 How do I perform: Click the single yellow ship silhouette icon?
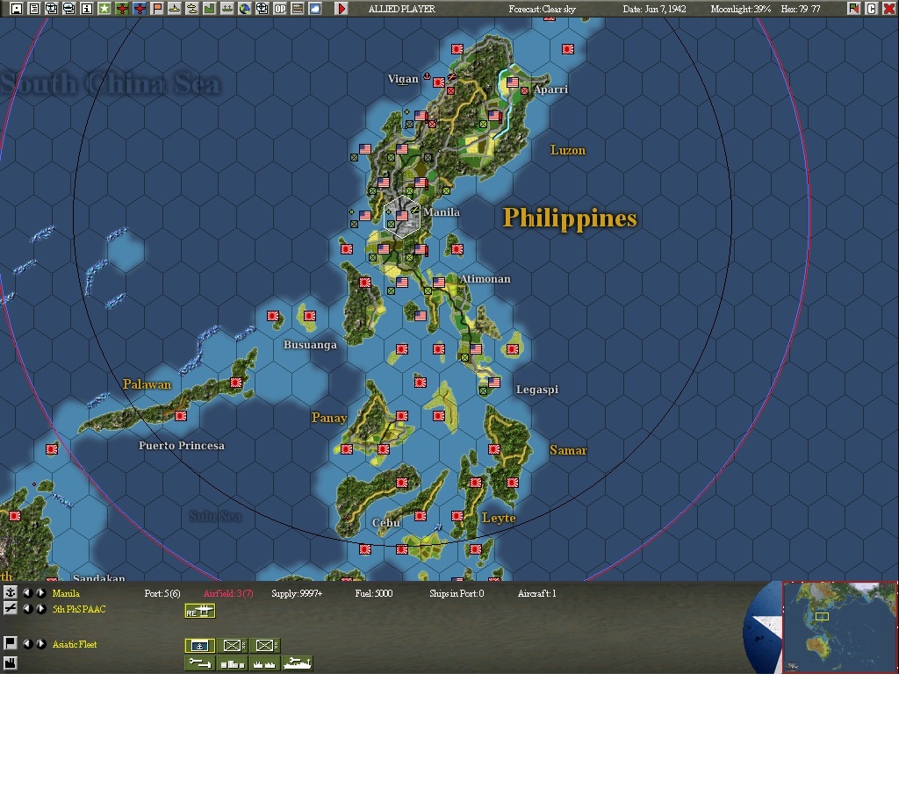[x=175, y=9]
